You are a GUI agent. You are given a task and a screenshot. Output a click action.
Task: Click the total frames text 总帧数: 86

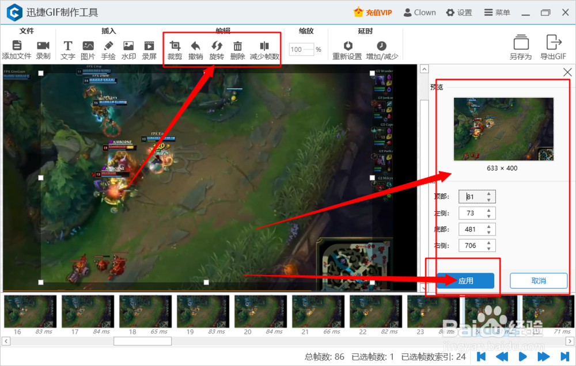pyautogui.click(x=324, y=357)
